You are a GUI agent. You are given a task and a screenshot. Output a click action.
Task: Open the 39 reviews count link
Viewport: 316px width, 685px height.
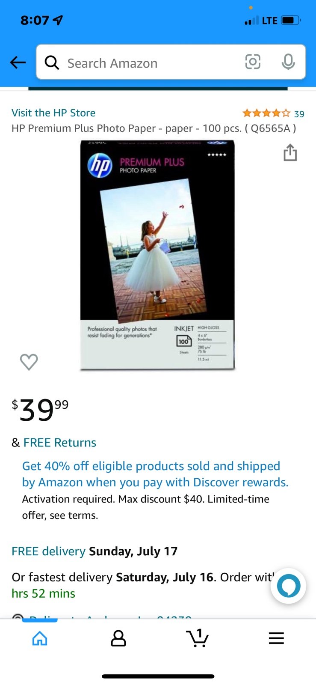(299, 114)
